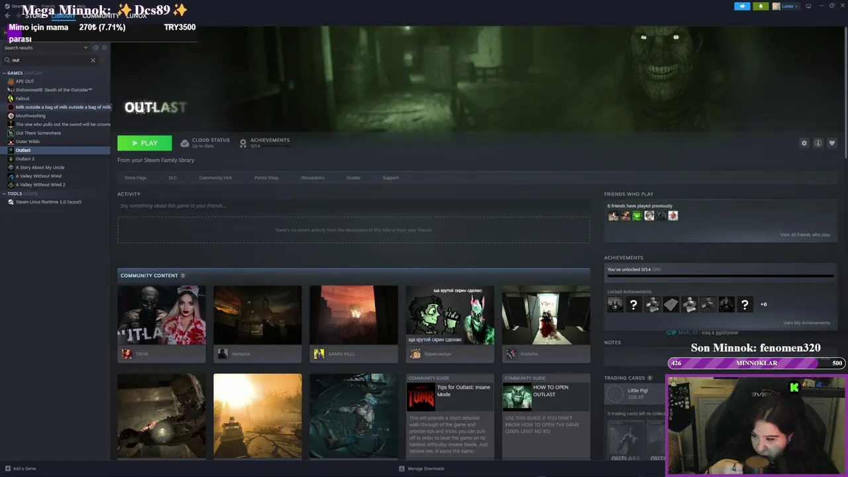Add Outlast to favorites with heart icon
Viewport: 848px width, 477px height.
coord(832,143)
